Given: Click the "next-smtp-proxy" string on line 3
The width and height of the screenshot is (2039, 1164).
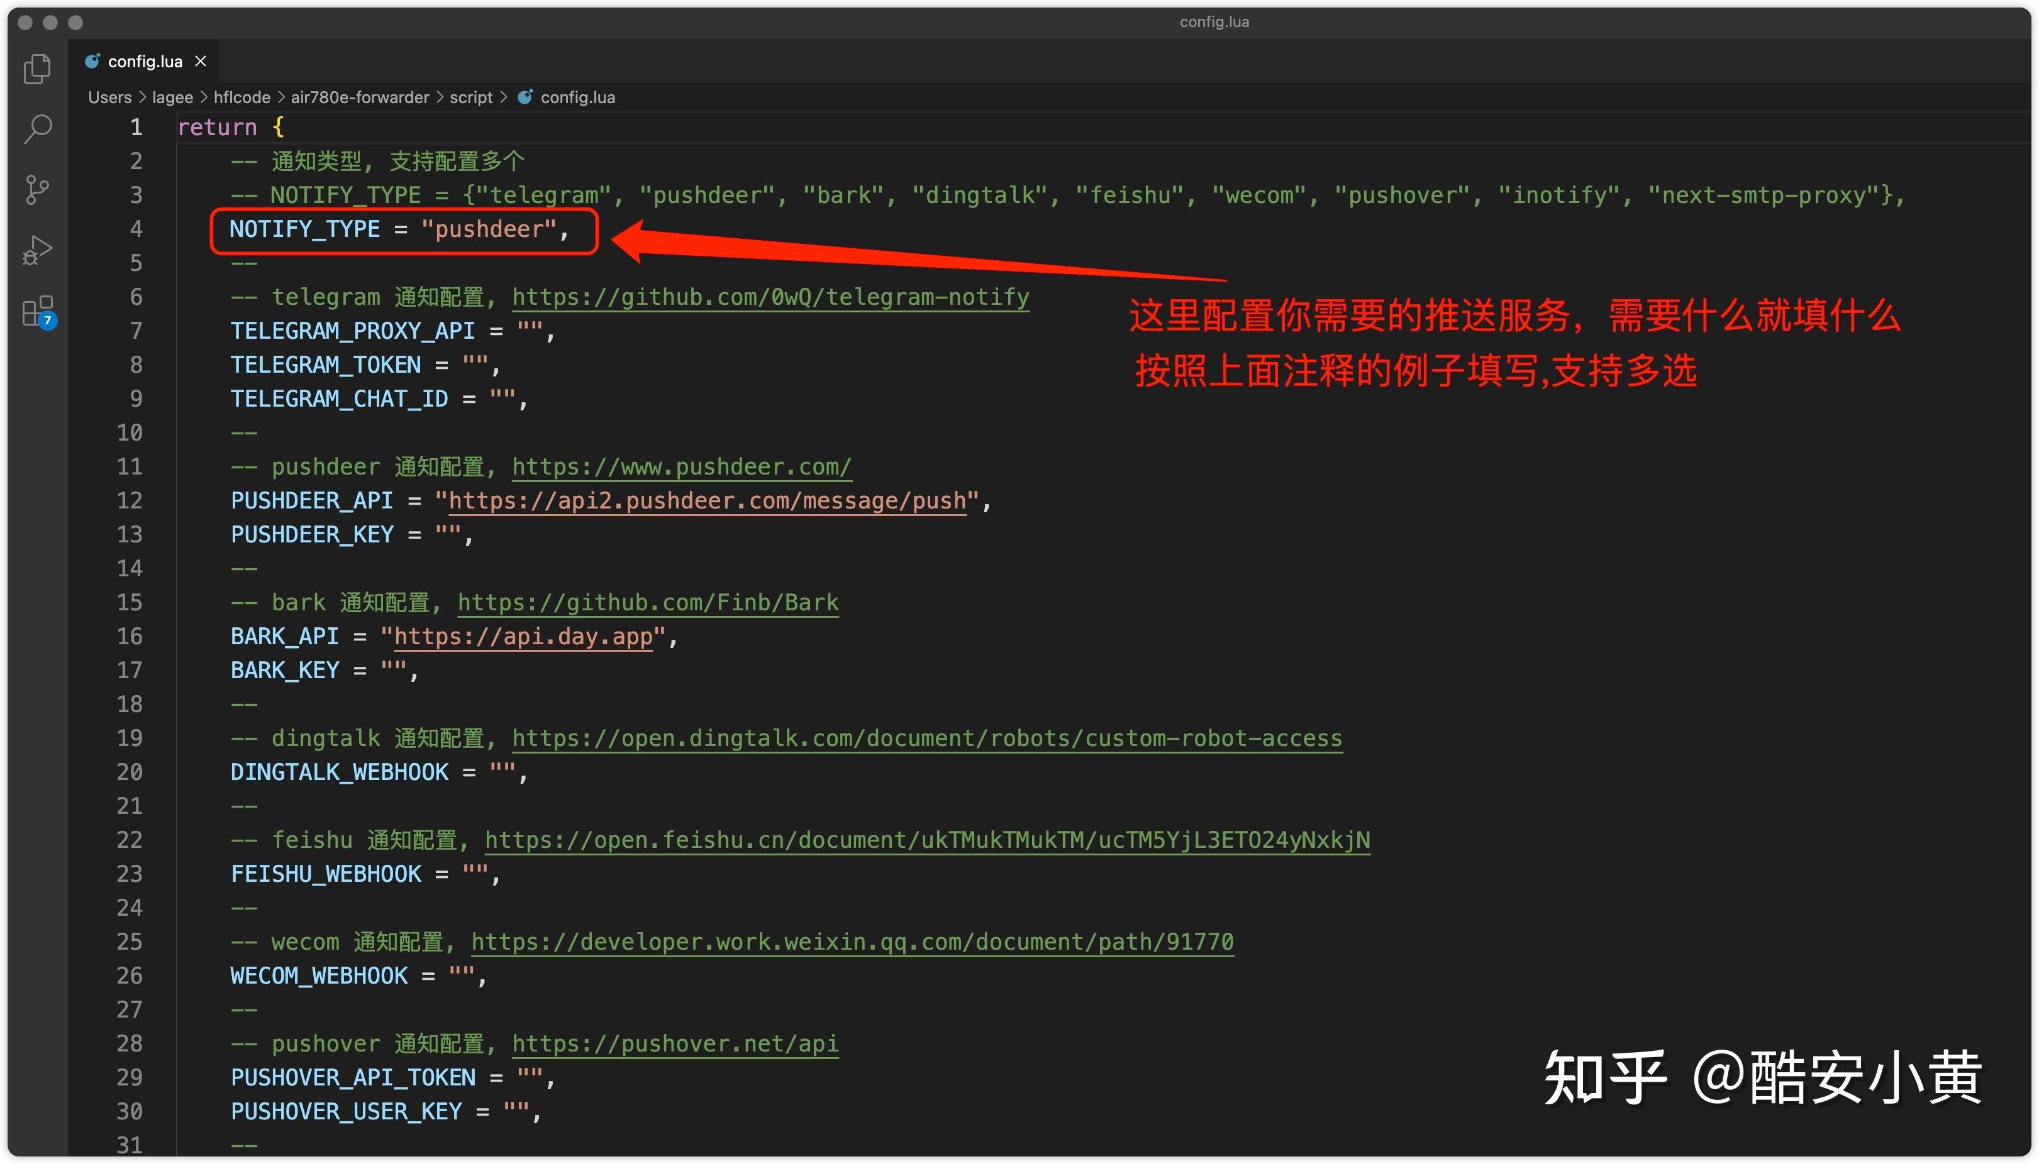Looking at the screenshot, I should click(x=1764, y=195).
